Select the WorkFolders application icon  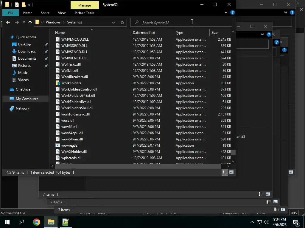tap(58, 83)
